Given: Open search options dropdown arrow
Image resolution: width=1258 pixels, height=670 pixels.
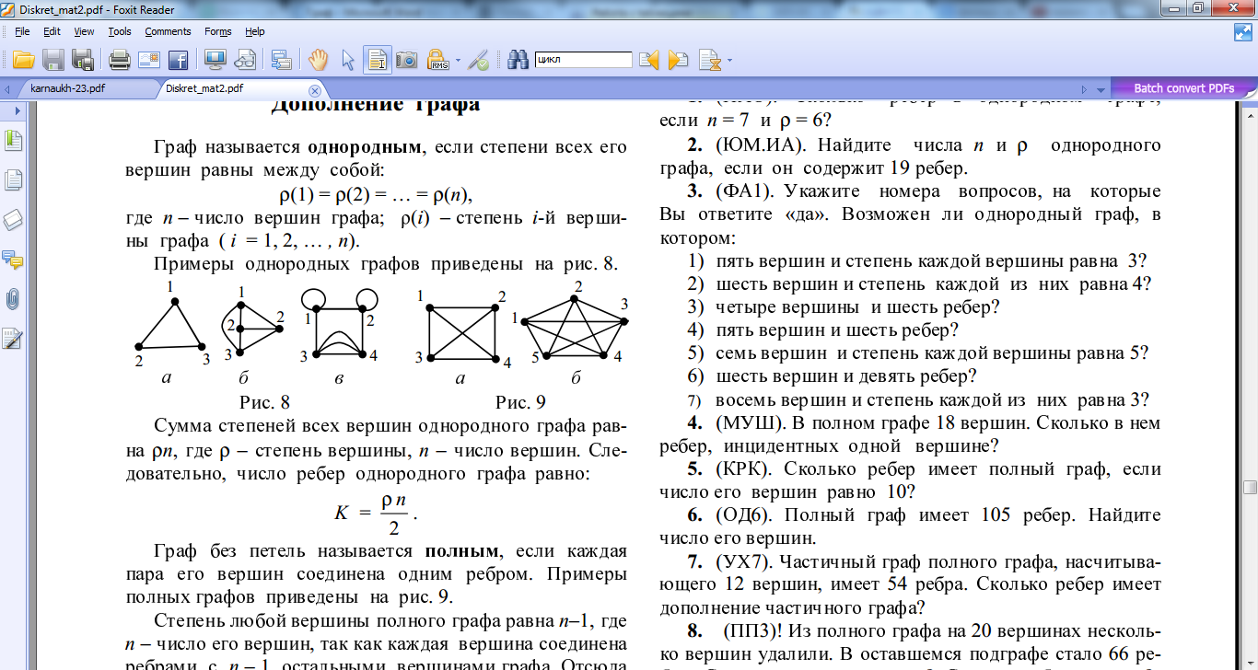Looking at the screenshot, I should click(x=730, y=61).
